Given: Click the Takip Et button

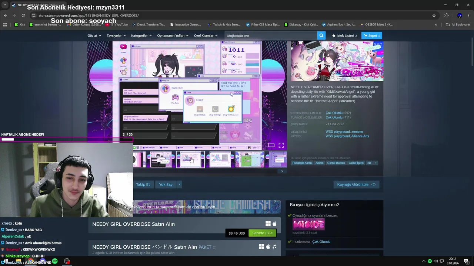Looking at the screenshot, I should [x=143, y=184].
